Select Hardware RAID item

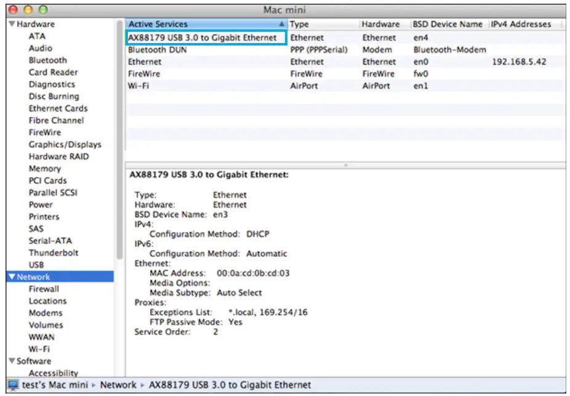pyautogui.click(x=58, y=156)
